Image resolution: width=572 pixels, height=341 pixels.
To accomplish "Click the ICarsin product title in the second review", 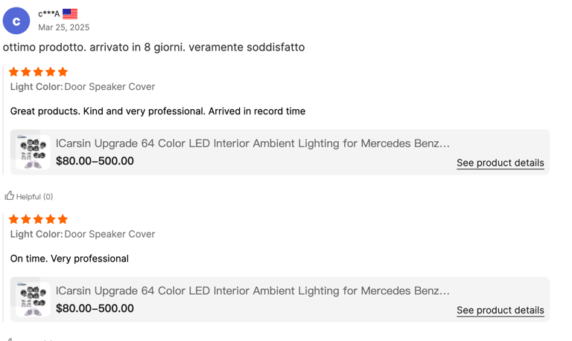I will pyautogui.click(x=252, y=290).
